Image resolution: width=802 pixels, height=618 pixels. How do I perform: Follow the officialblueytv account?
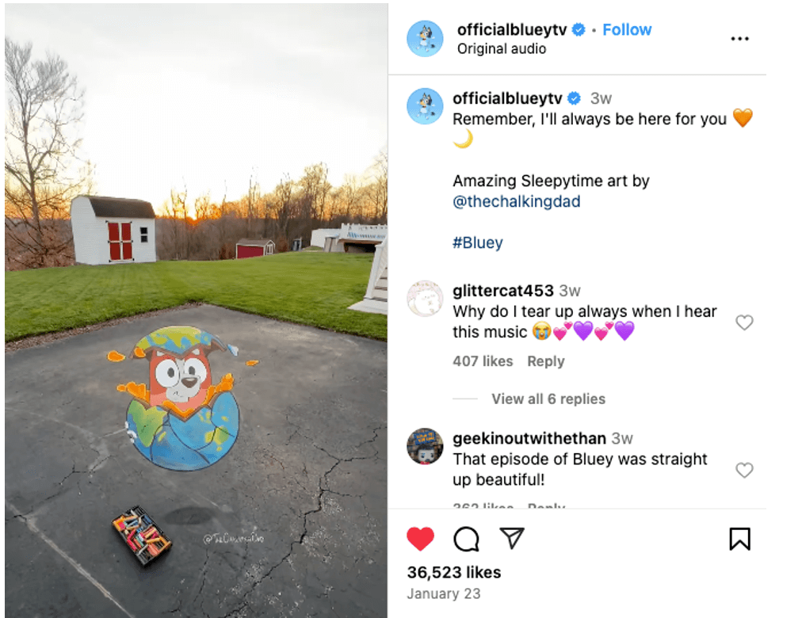[627, 29]
